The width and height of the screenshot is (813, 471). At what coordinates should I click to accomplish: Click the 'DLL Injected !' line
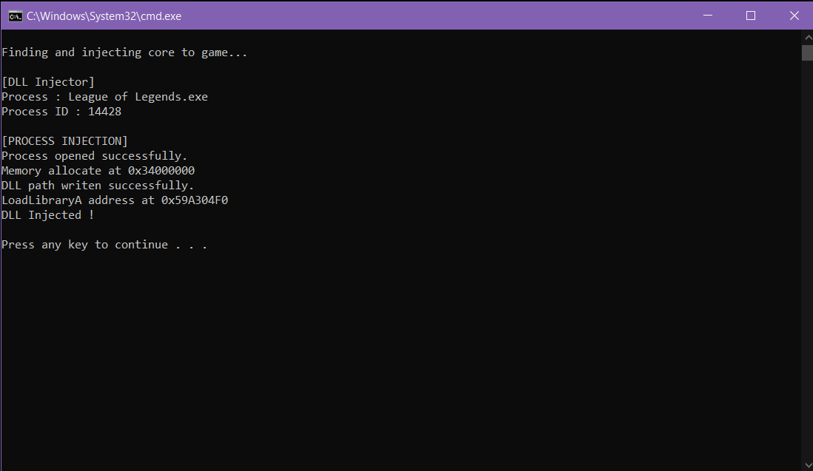click(x=48, y=214)
